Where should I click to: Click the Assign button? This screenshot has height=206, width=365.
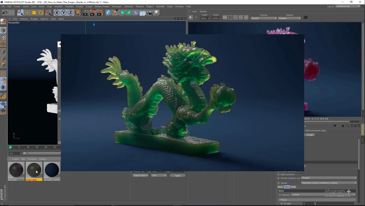310,135
